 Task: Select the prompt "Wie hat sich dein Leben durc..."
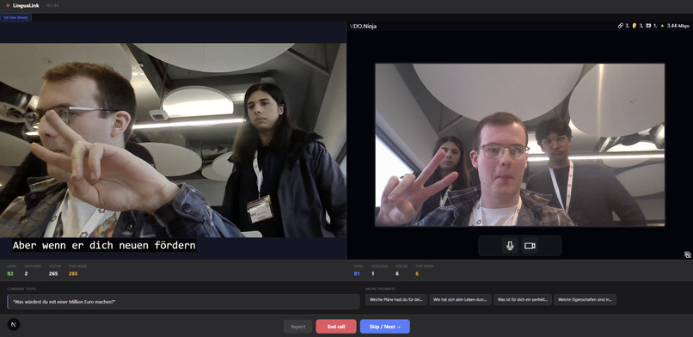coord(460,300)
